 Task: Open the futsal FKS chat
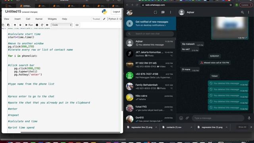click(150, 108)
